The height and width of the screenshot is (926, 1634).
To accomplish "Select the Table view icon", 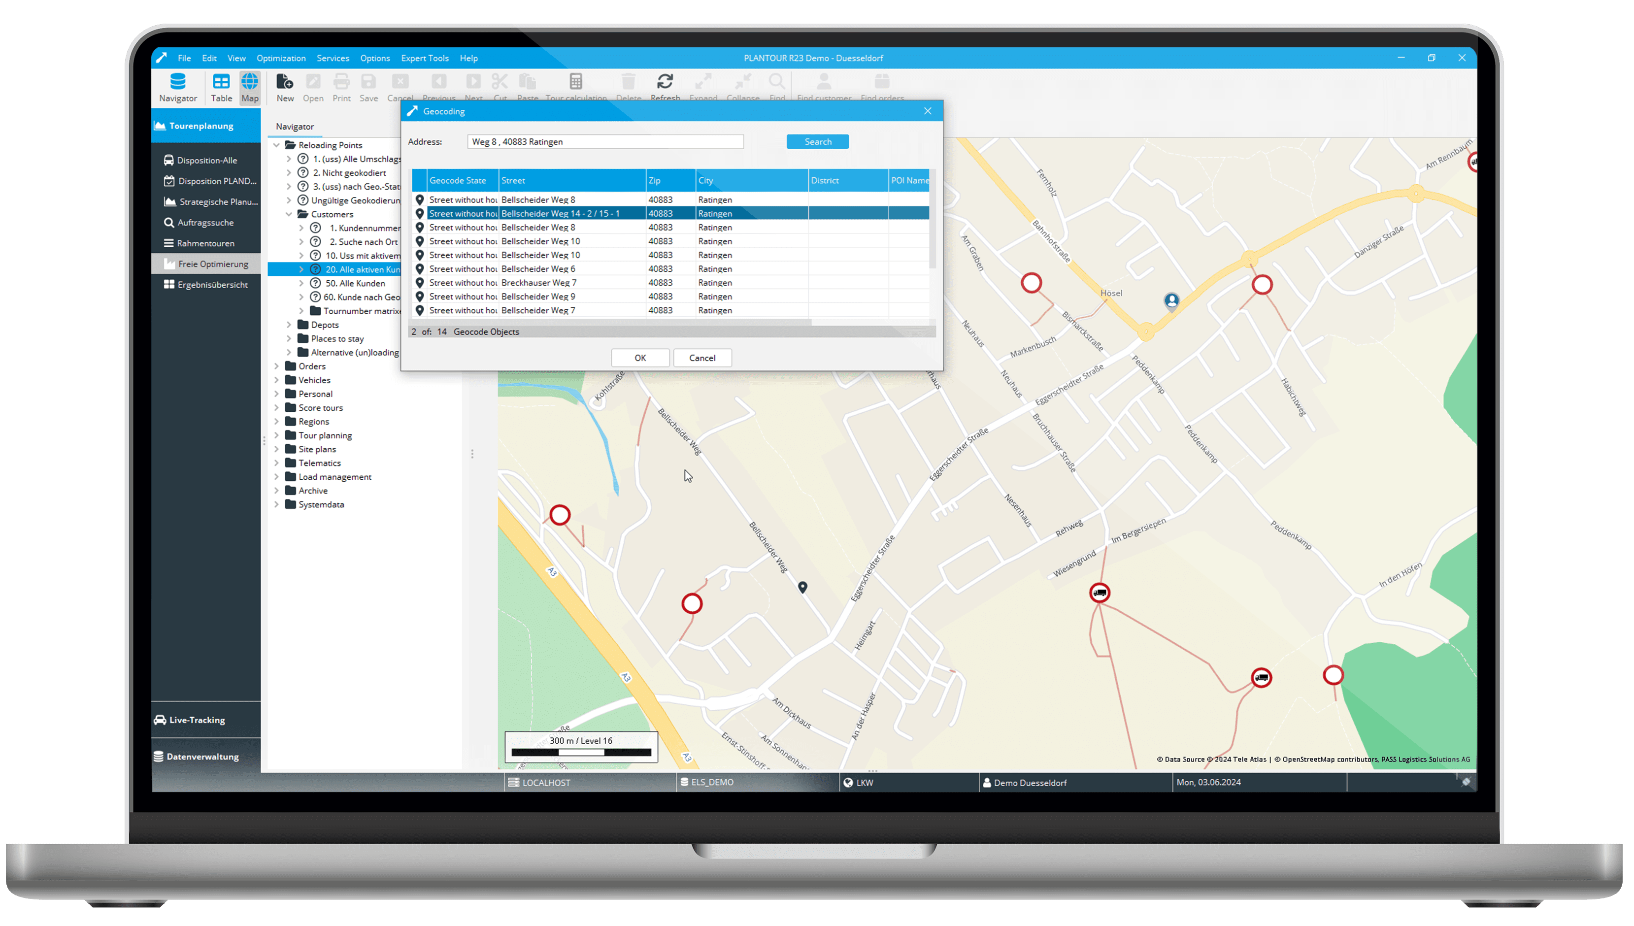I will click(221, 87).
